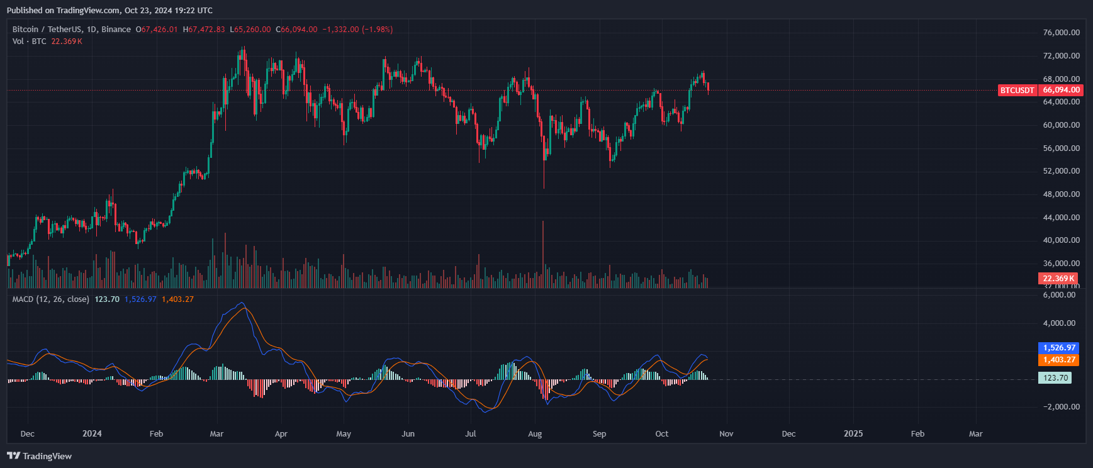Click the Jul label on time axis

[x=471, y=434]
